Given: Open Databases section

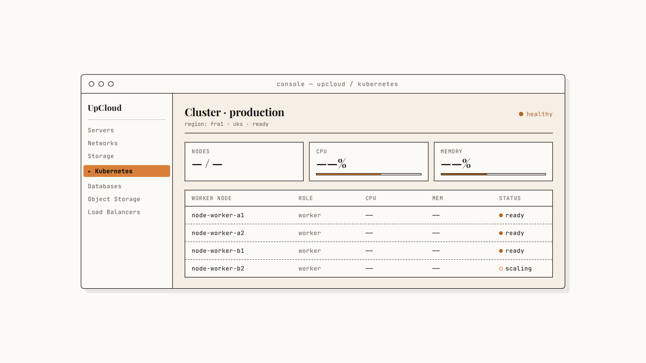Looking at the screenshot, I should pos(104,186).
